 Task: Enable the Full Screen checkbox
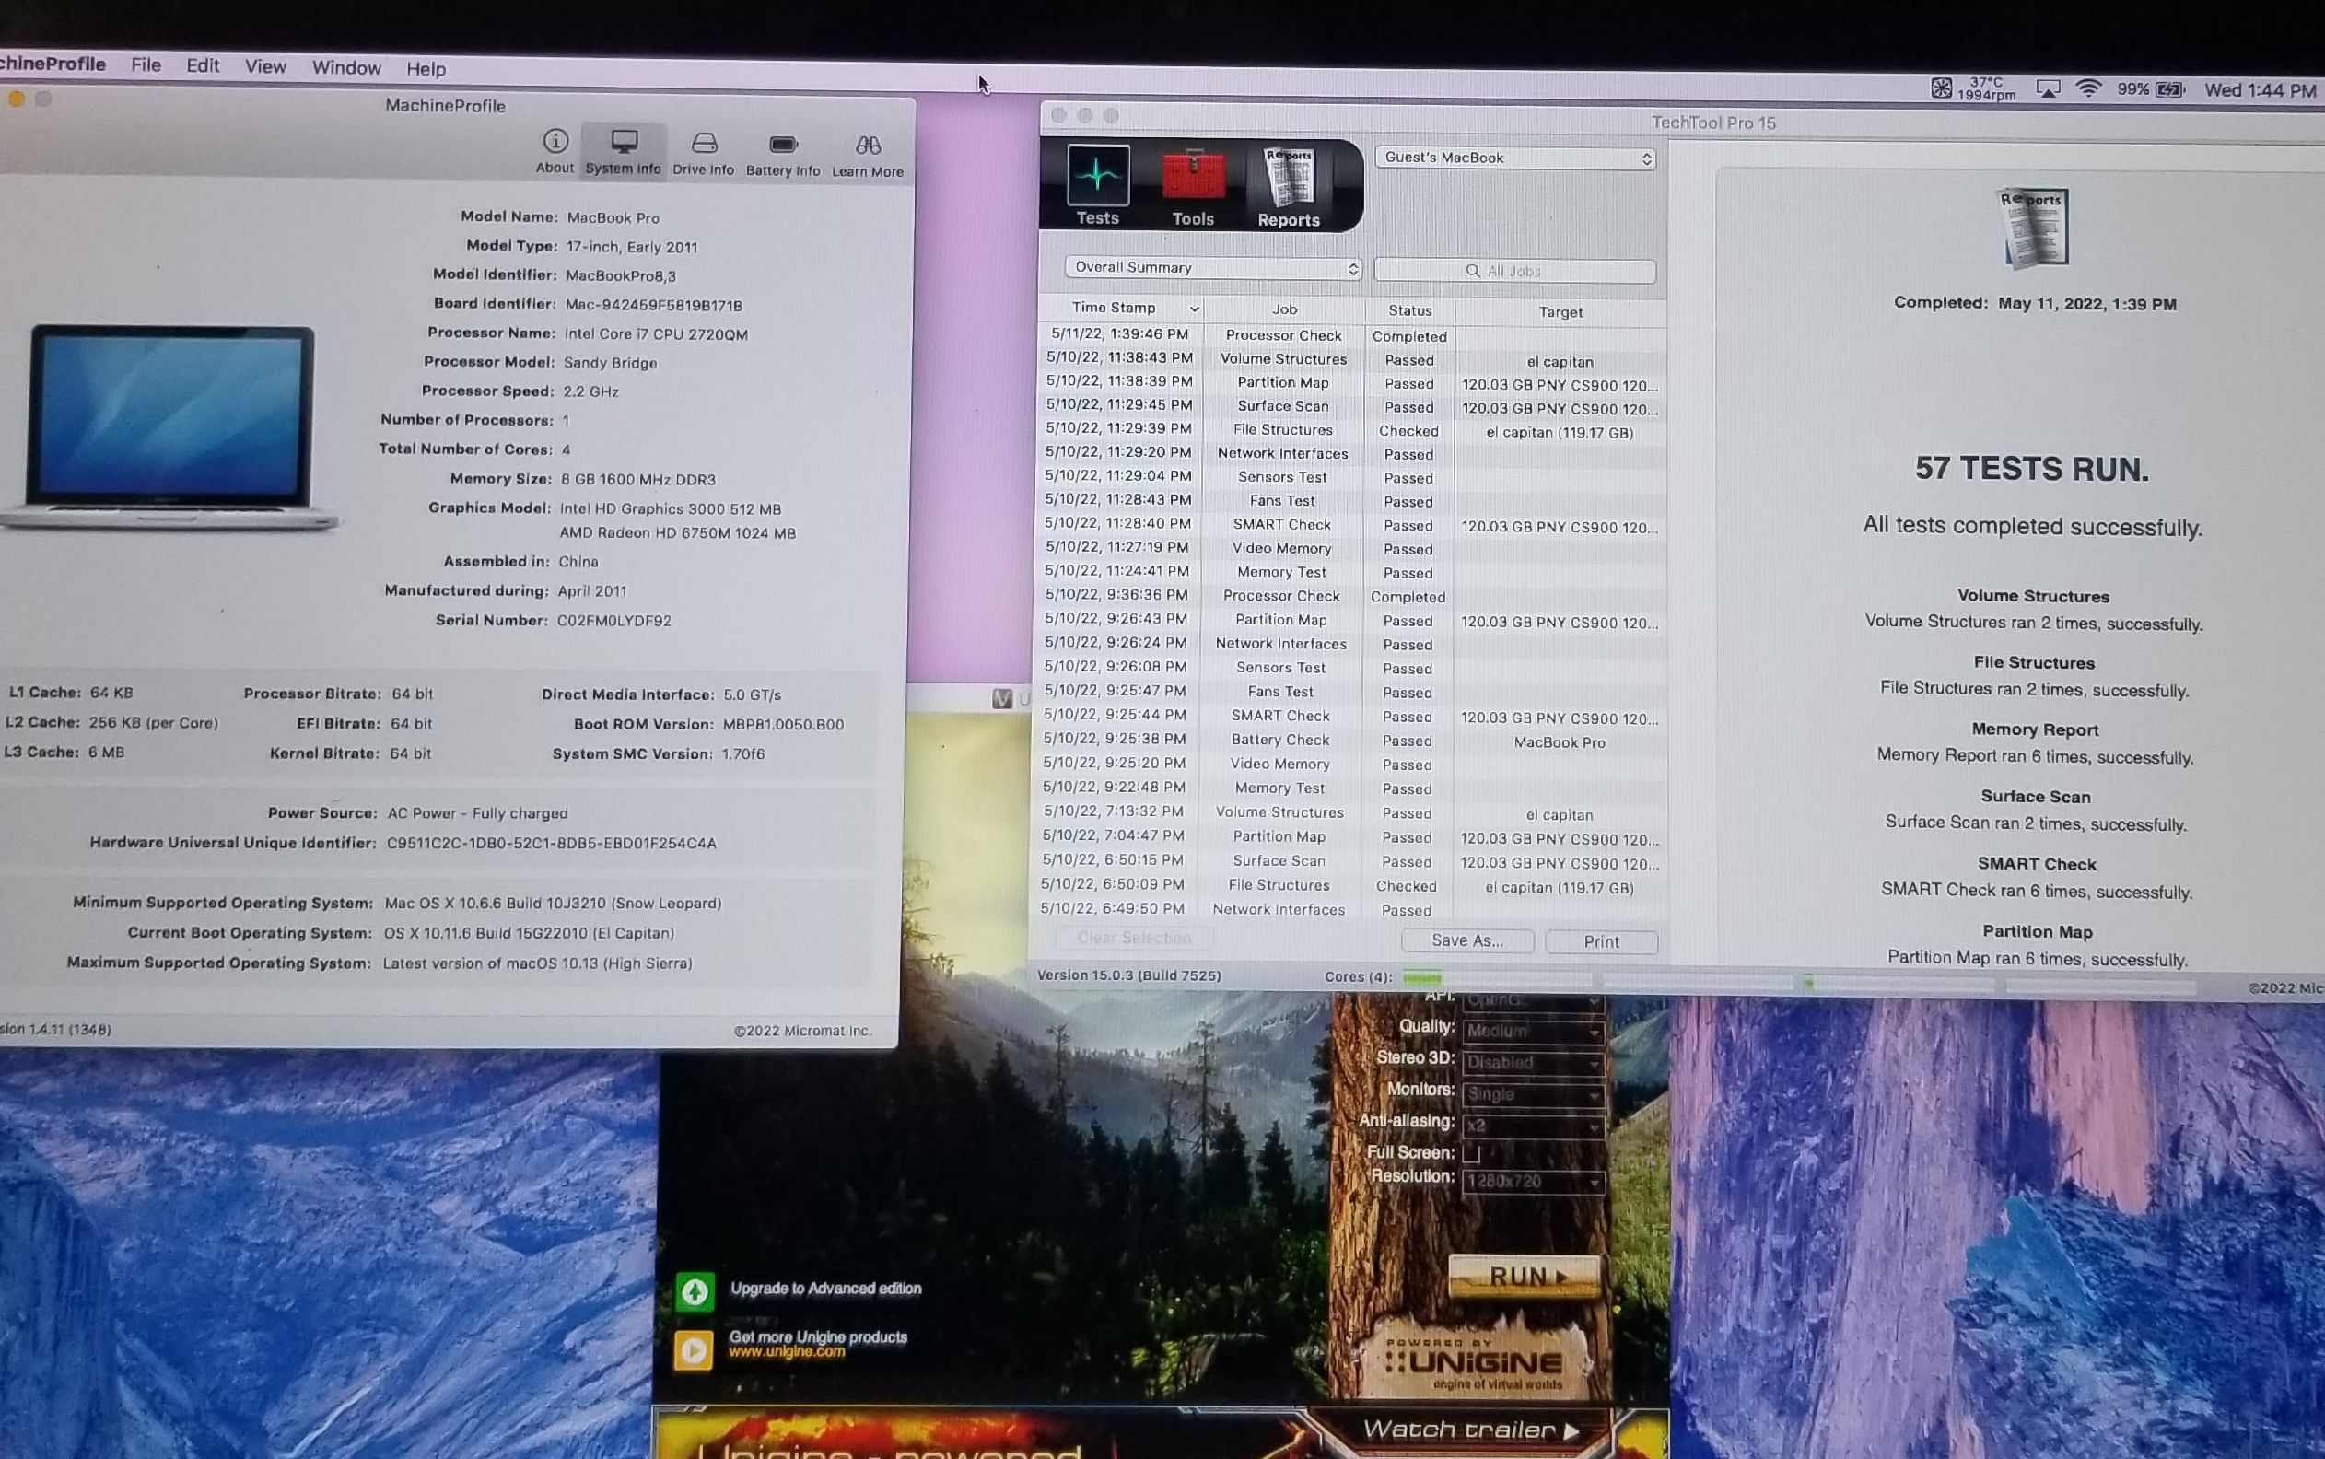(x=1471, y=1152)
